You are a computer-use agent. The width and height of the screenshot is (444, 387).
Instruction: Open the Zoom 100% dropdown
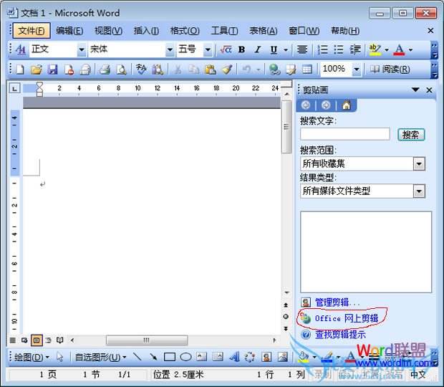click(357, 69)
